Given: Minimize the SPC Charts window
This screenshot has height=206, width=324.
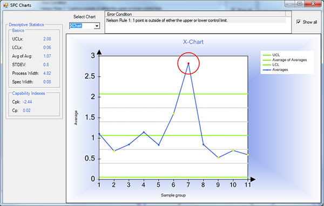Looking at the screenshot, I should pos(290,4).
